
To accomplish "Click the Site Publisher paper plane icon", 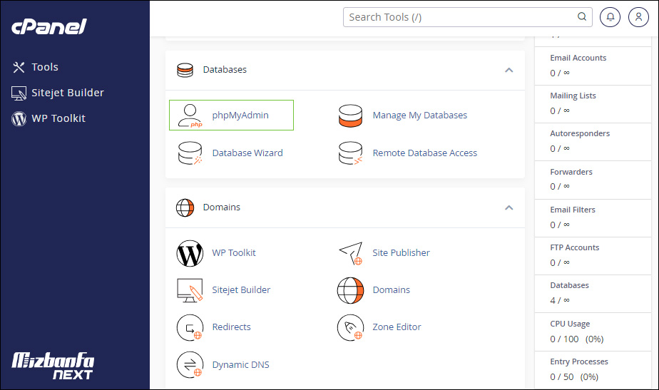I will pyautogui.click(x=350, y=253).
